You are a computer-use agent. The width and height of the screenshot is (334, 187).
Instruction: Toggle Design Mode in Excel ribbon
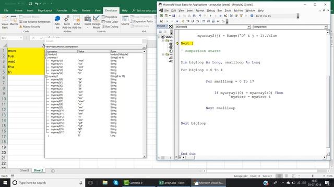96,22
